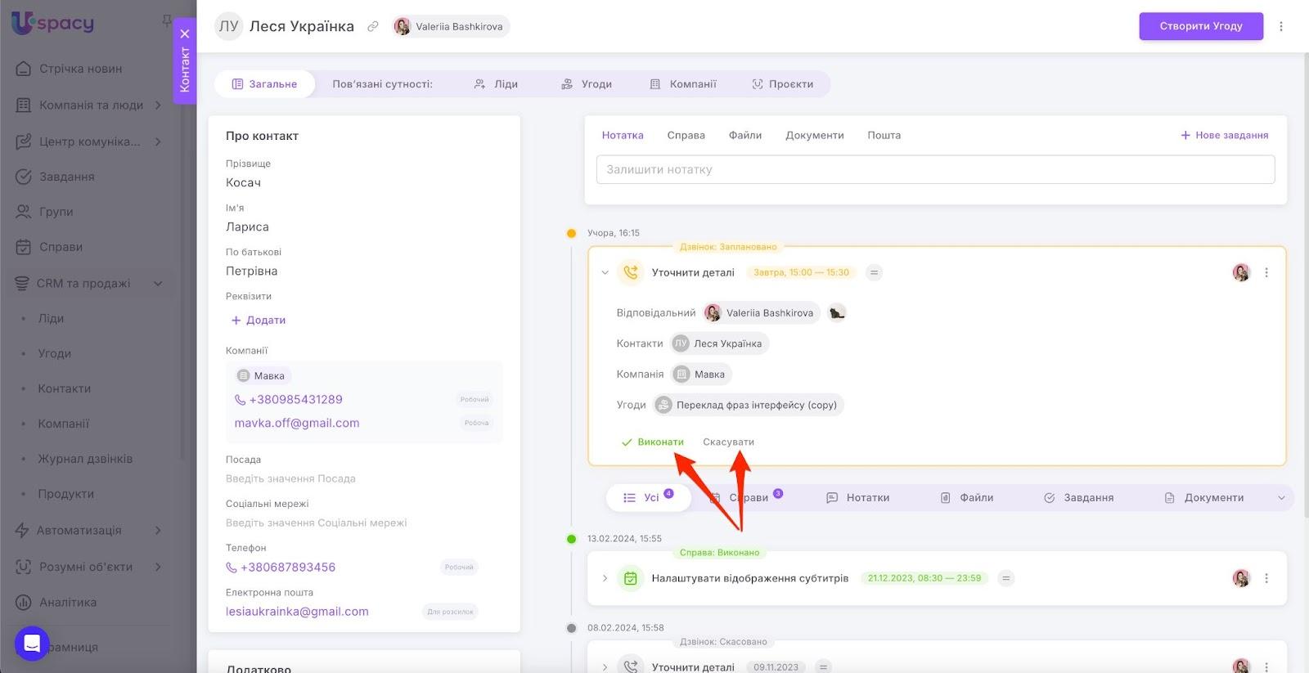Click email mavka.off@gmail.com
The width and height of the screenshot is (1309, 673).
click(x=297, y=424)
